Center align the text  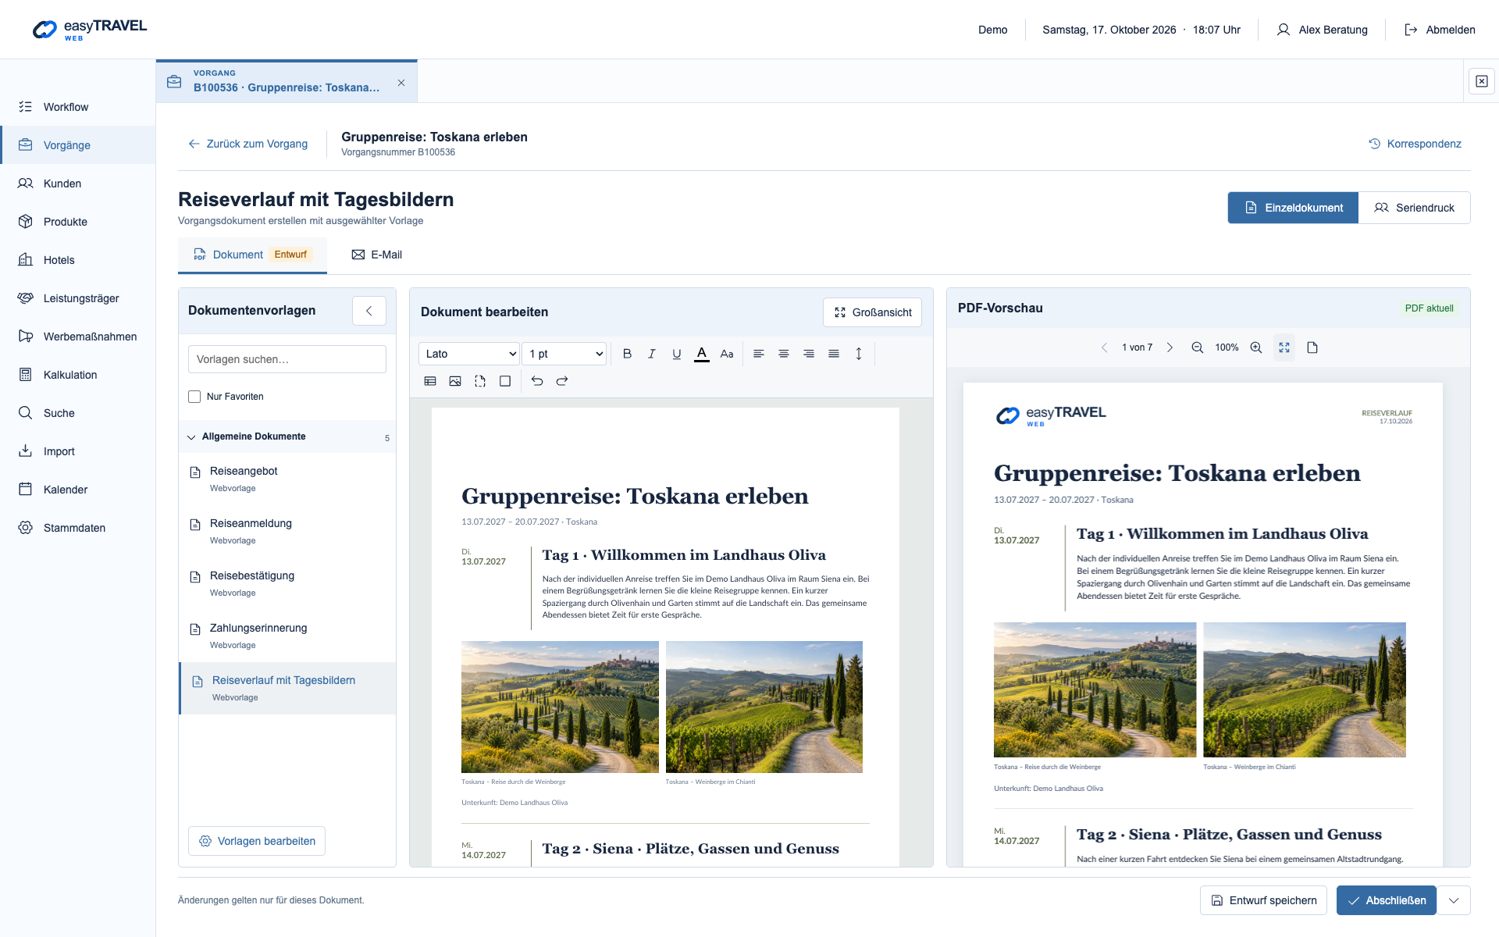pyautogui.click(x=784, y=354)
